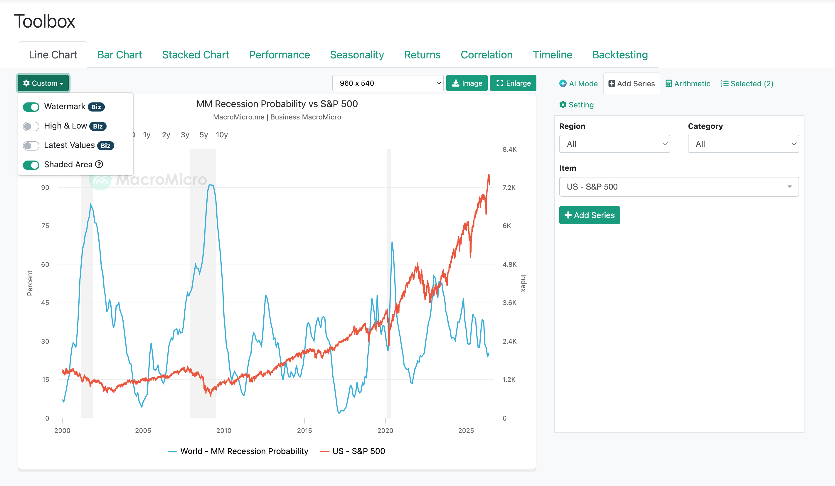Open the Correlation tab
The image size is (835, 486).
tap(486, 55)
